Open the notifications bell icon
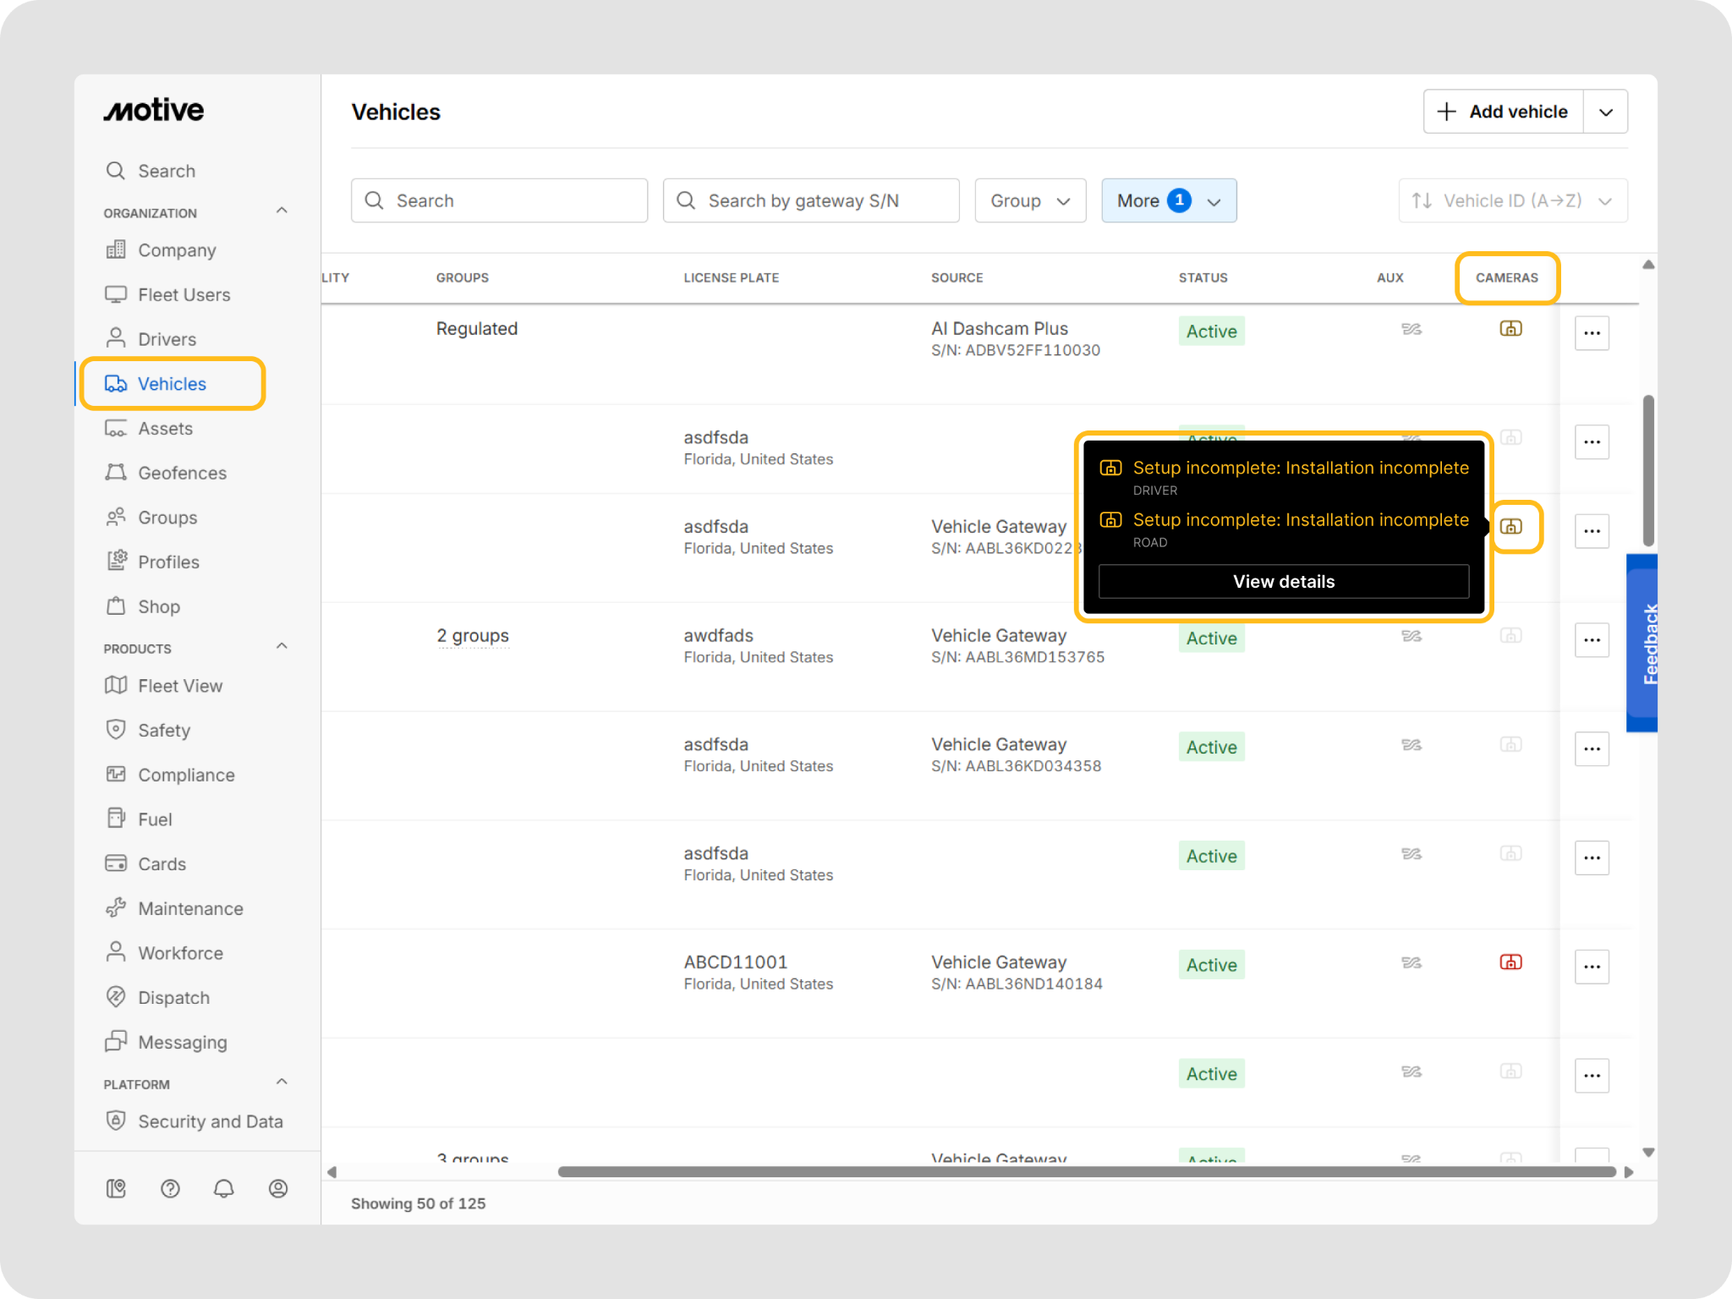This screenshot has width=1732, height=1299. point(223,1188)
